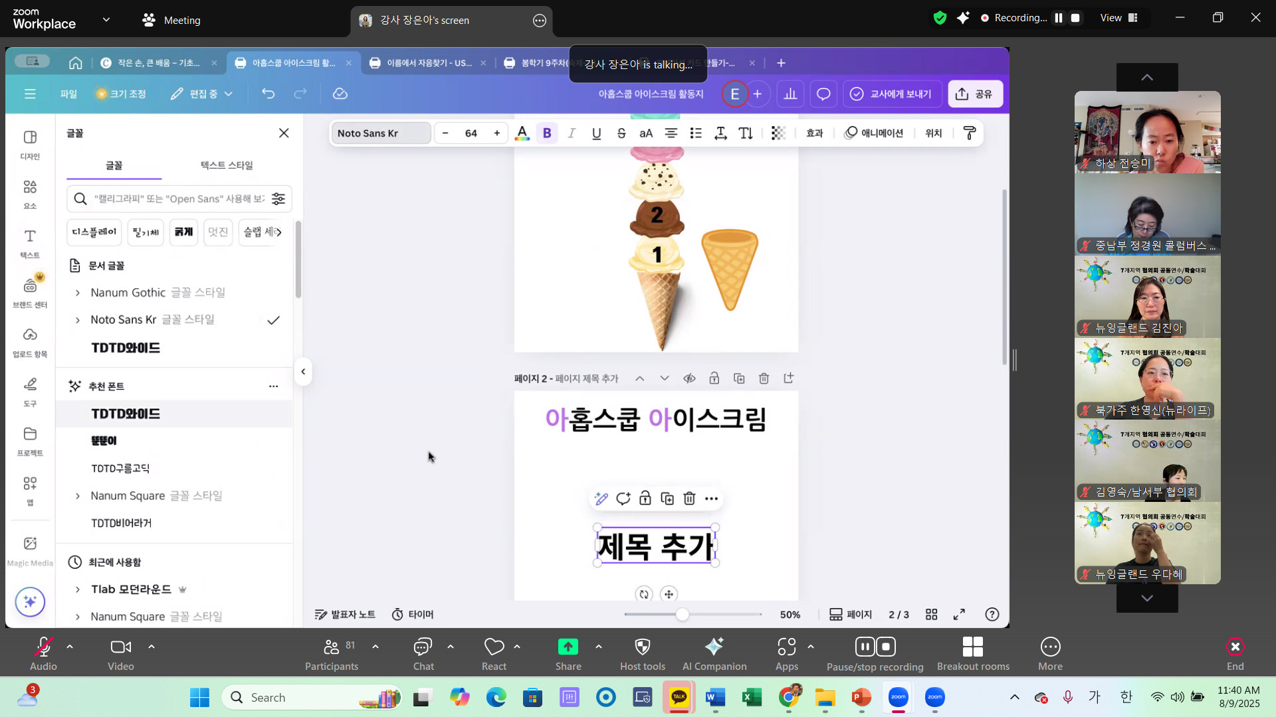The image size is (1276, 717).
Task: Click the cloud save status icon
Action: pyautogui.click(x=340, y=94)
